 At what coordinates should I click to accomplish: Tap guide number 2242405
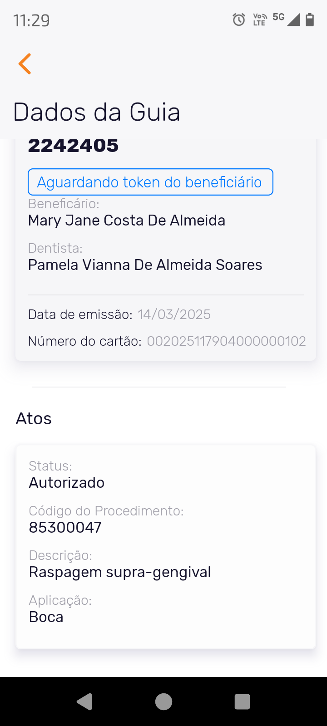tap(74, 146)
